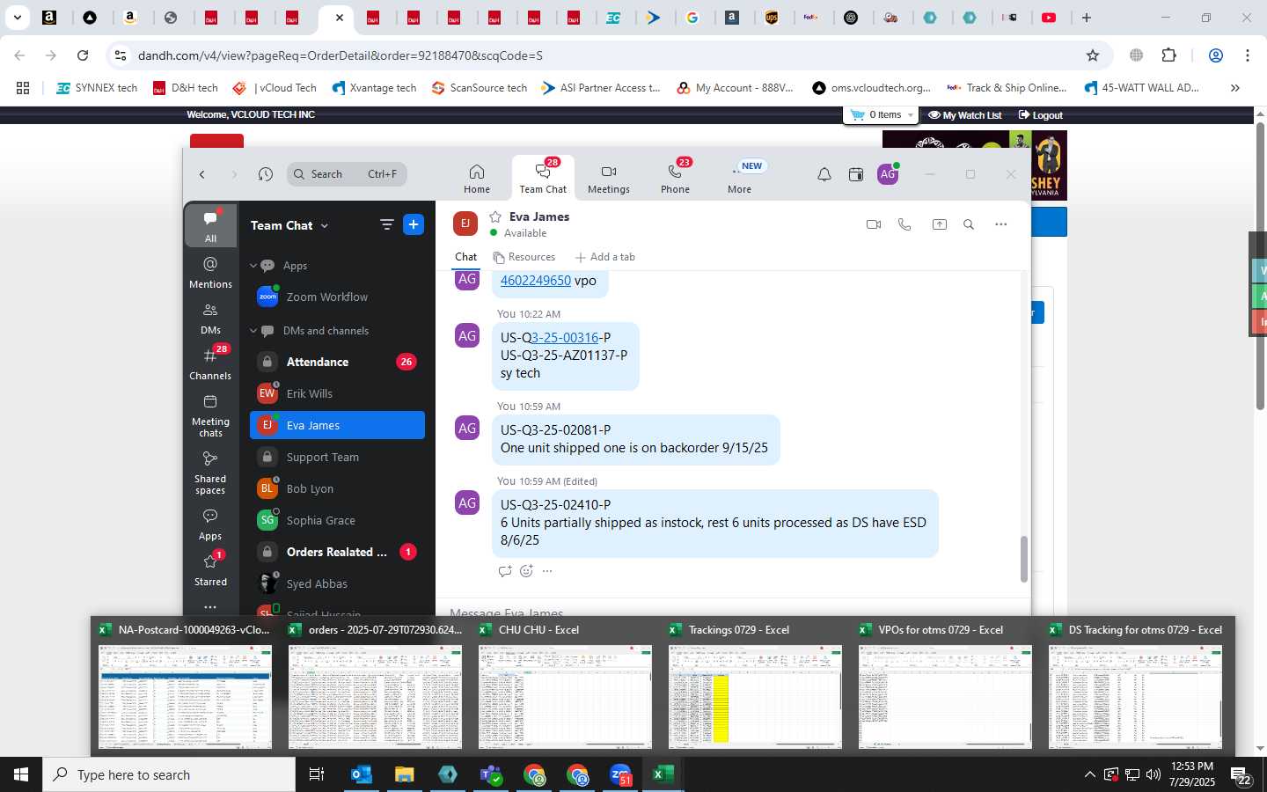Start a video call with Eva James
Image resolution: width=1267 pixels, height=792 pixels.
coord(874,224)
